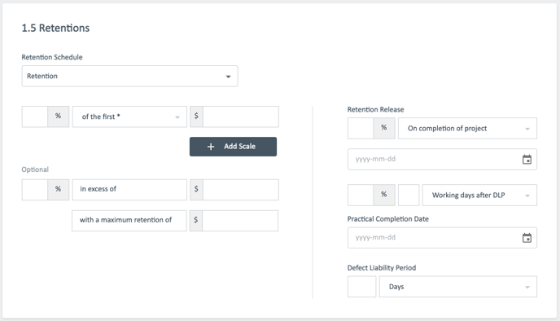
Task: Click the 'Practical Completion Date' label
Action: point(388,219)
